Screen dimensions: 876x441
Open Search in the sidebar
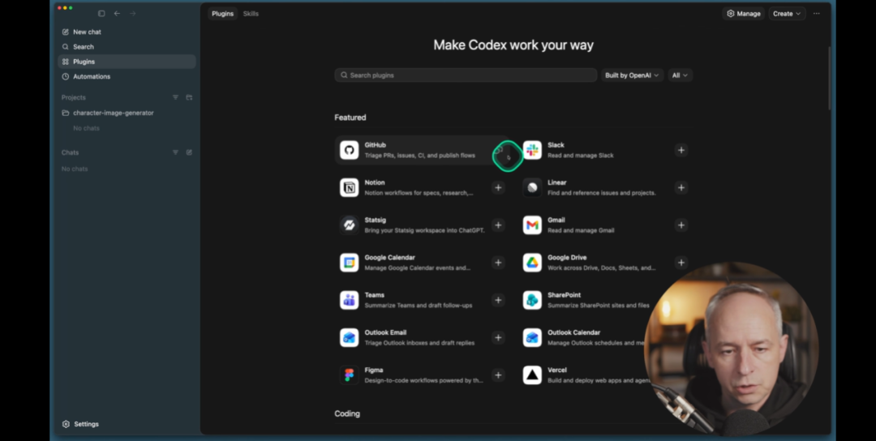[127, 47]
